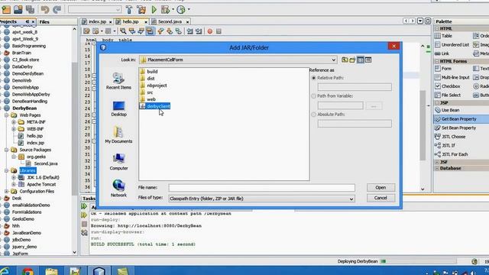The width and height of the screenshot is (489, 275).
Task: Expand the WEB-INF folder node
Action: (x=14, y=129)
